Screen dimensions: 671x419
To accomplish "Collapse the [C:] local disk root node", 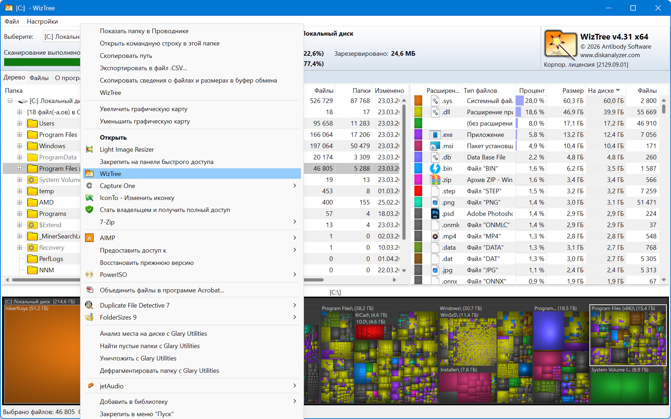I will click(10, 101).
